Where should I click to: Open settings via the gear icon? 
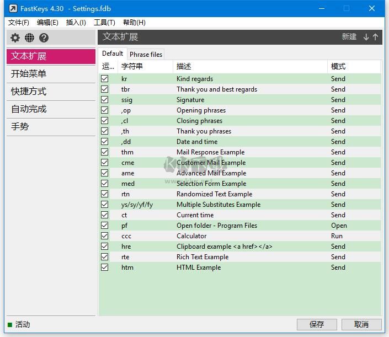pos(15,38)
